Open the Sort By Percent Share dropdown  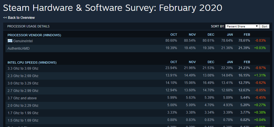coord(242,26)
